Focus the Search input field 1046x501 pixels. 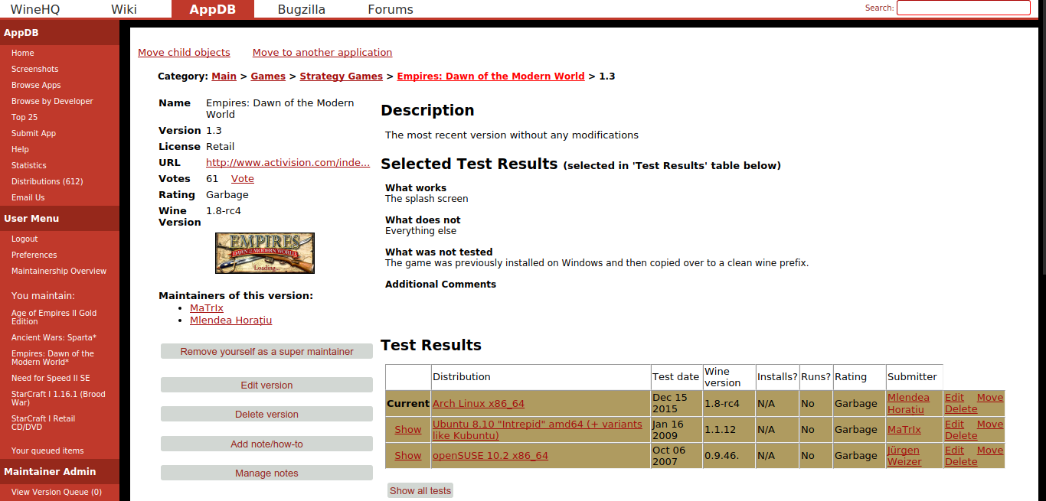click(963, 8)
